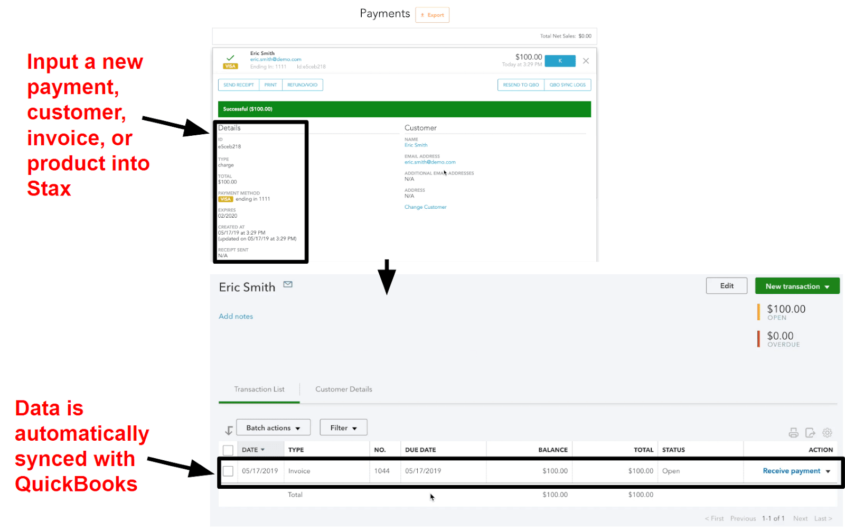Image resolution: width=845 pixels, height=530 pixels.
Task: Click customer email address link under Email Address
Action: [x=430, y=162]
